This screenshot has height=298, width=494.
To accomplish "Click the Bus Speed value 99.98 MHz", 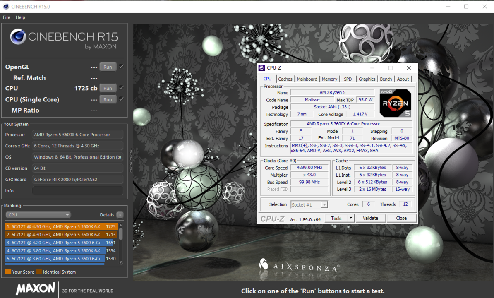I will [x=309, y=182].
